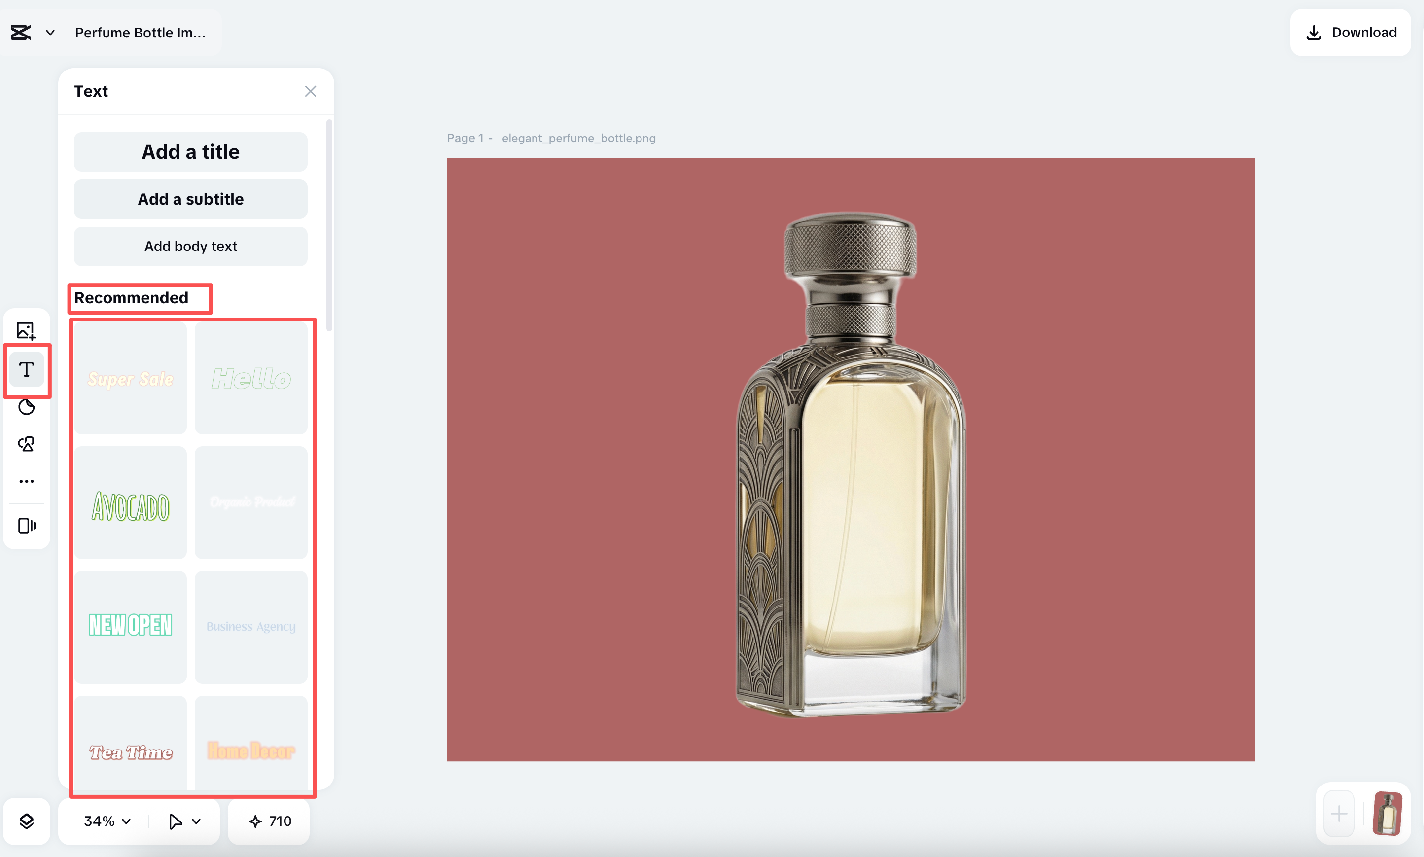This screenshot has height=857, width=1424.
Task: Open the Layers panel from the bottom-left icon
Action: point(27,821)
